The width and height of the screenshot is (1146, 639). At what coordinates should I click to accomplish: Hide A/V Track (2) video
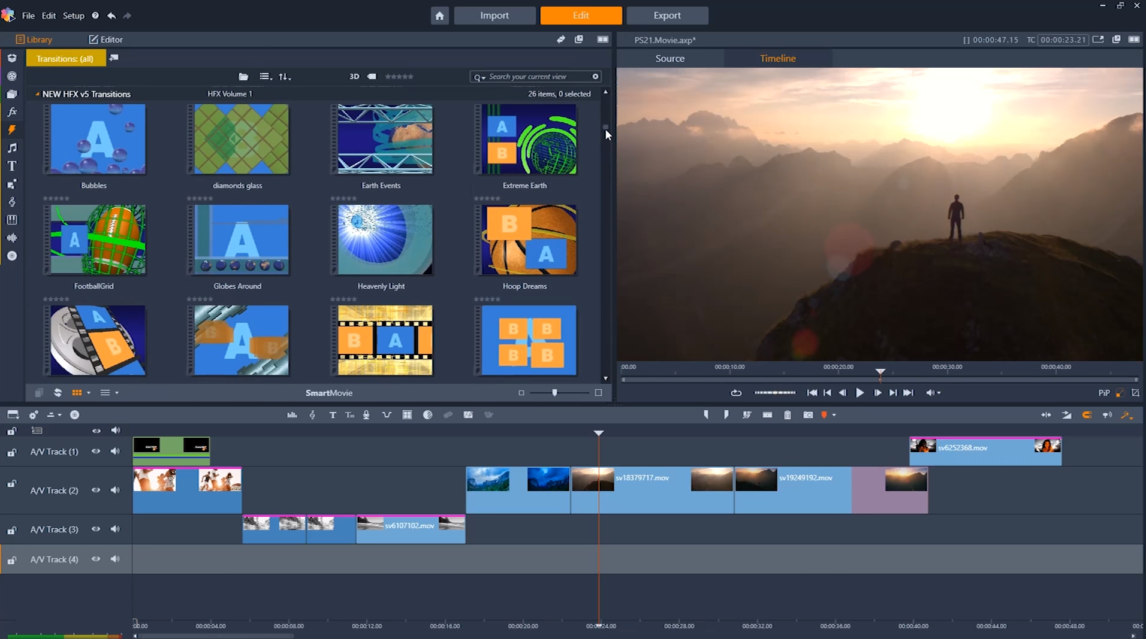click(x=96, y=490)
